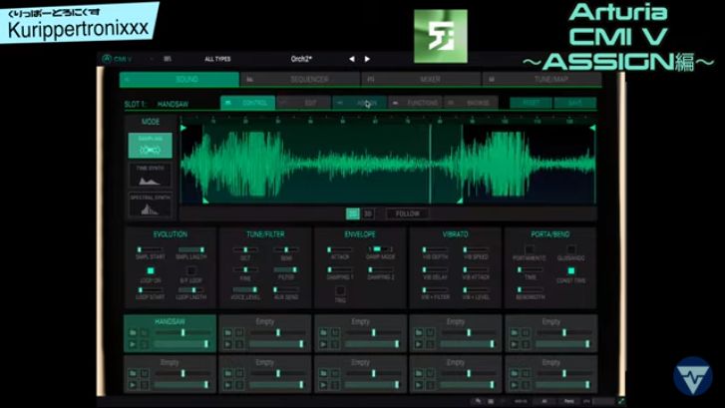725x408 pixels.
Task: Go to the previous preset arrow
Action: 352,59
